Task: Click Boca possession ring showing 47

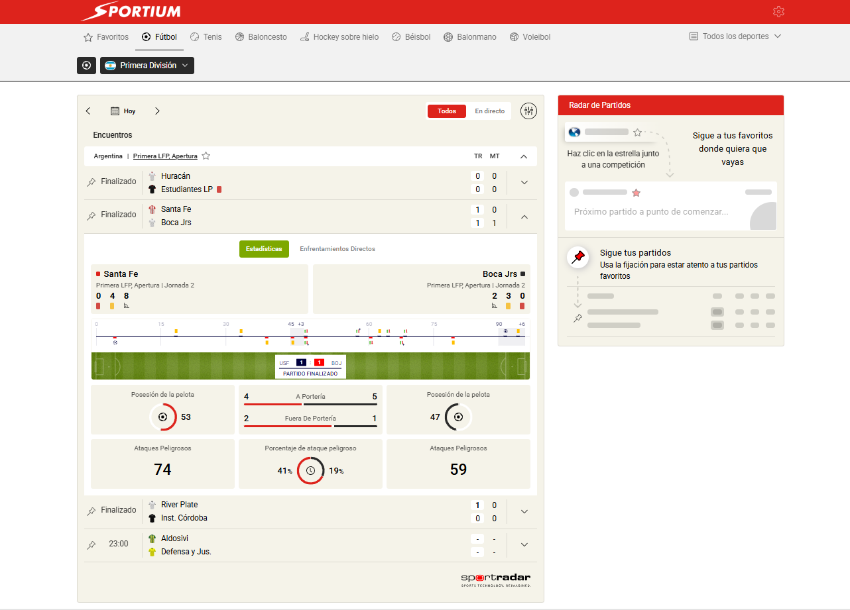Action: (458, 417)
